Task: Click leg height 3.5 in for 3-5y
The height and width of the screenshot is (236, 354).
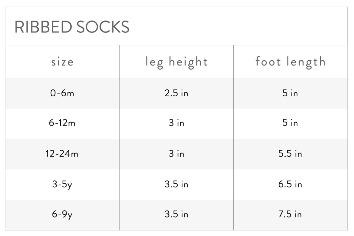Action: (x=176, y=184)
